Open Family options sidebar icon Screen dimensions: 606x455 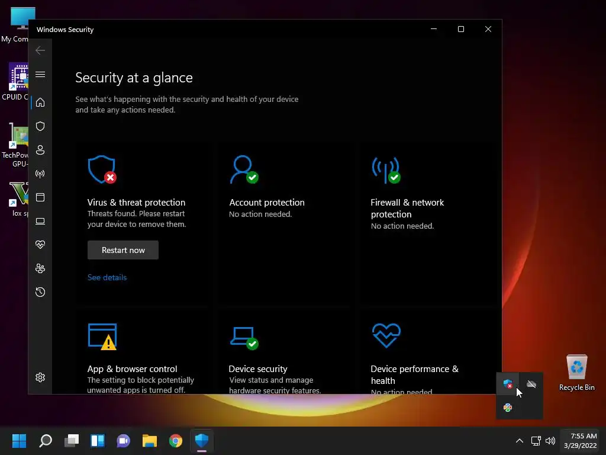click(x=40, y=268)
